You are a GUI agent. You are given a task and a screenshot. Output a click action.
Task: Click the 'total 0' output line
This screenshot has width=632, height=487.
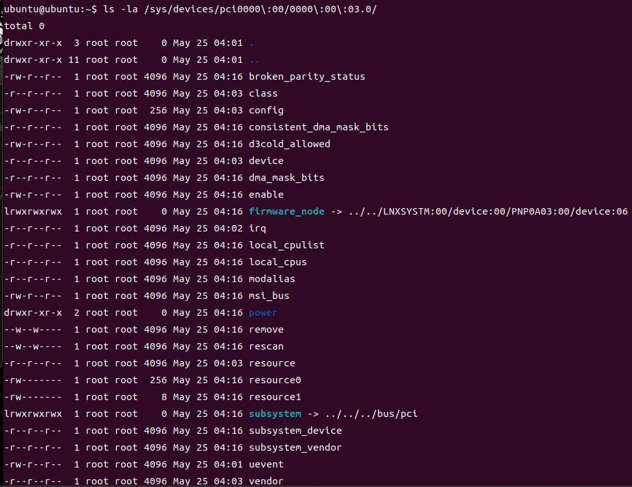click(x=24, y=26)
